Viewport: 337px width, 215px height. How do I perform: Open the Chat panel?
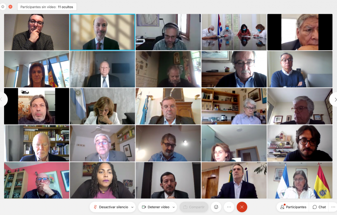(319, 207)
